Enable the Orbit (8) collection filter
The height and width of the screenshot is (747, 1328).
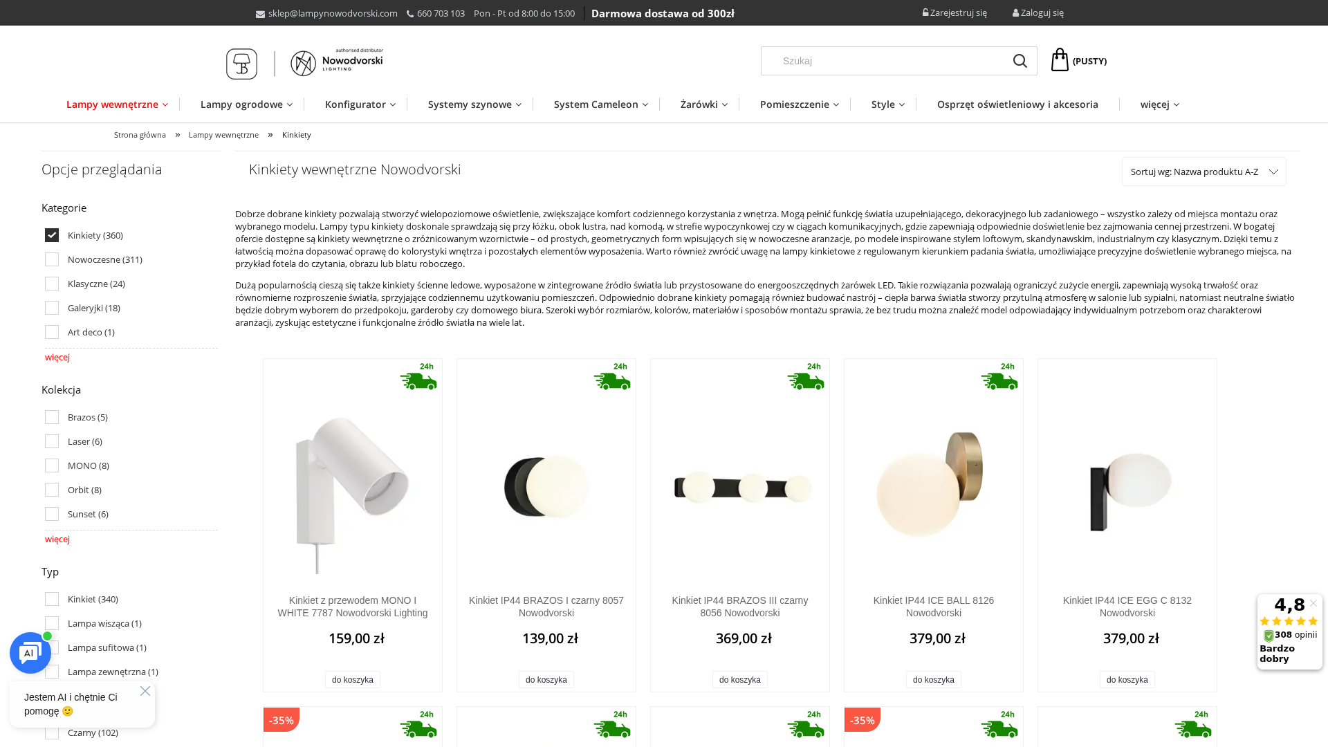click(x=52, y=490)
